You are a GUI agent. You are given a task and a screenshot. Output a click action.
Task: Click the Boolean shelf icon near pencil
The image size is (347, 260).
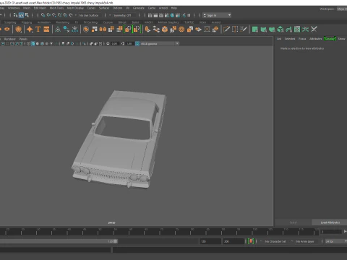pos(215,29)
